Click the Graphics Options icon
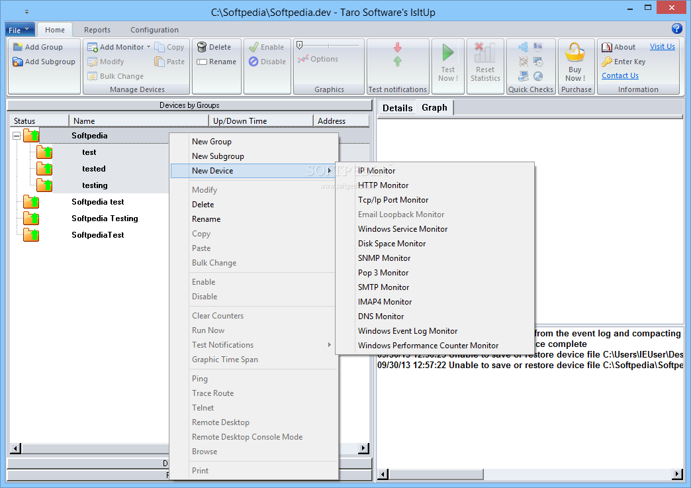The height and width of the screenshot is (488, 691). (302, 59)
